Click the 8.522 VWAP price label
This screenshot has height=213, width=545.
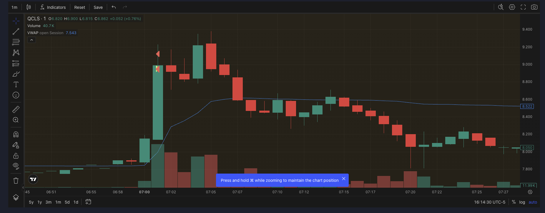click(527, 106)
